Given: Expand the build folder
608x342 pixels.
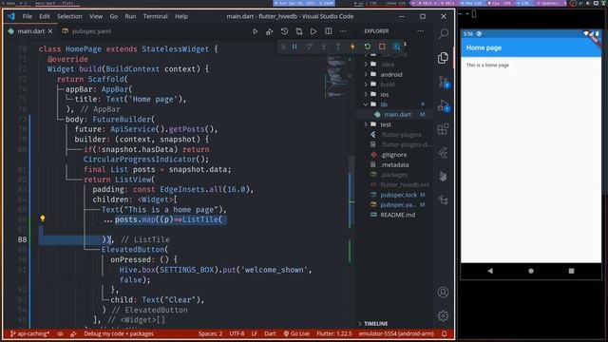Looking at the screenshot, I should click(393, 85).
